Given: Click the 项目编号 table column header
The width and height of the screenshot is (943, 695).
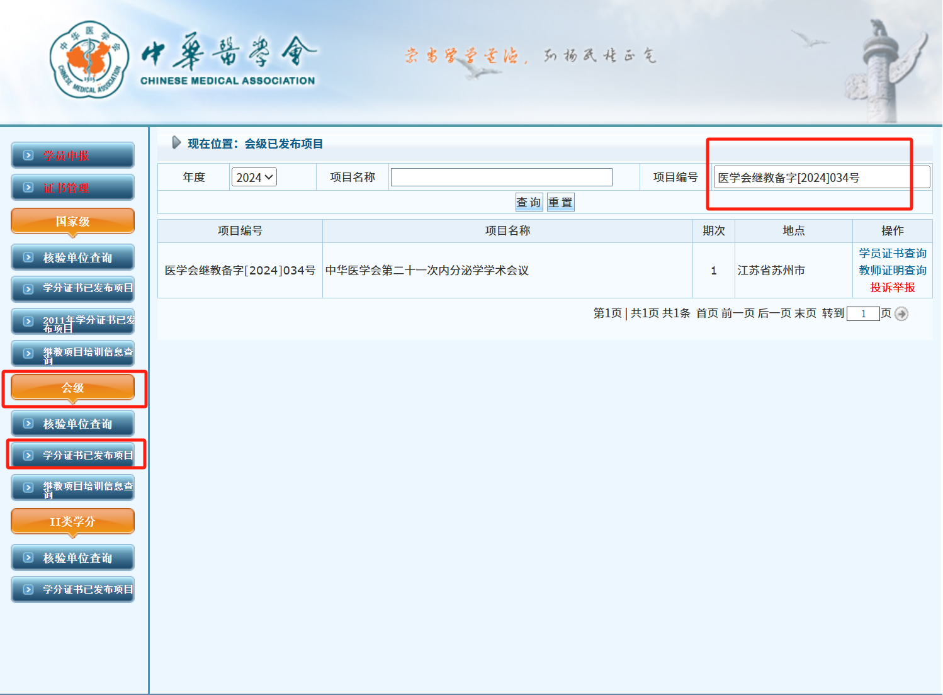Looking at the screenshot, I should [x=240, y=230].
